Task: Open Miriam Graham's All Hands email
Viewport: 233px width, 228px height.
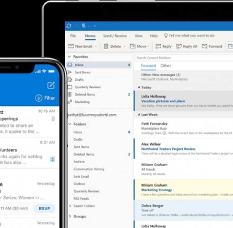Action: tap(183, 169)
